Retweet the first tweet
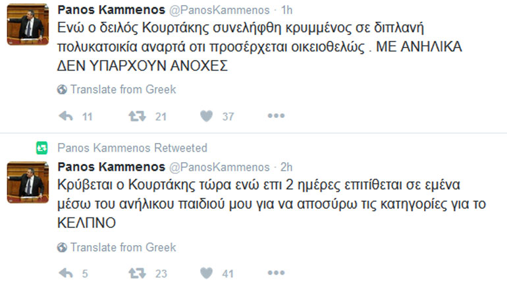The height and width of the screenshot is (288, 507). [137, 117]
